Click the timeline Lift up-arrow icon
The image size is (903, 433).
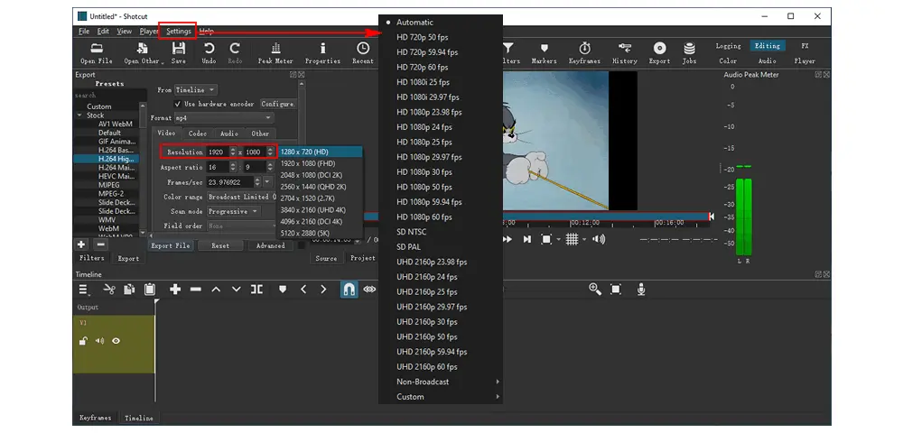coord(216,290)
